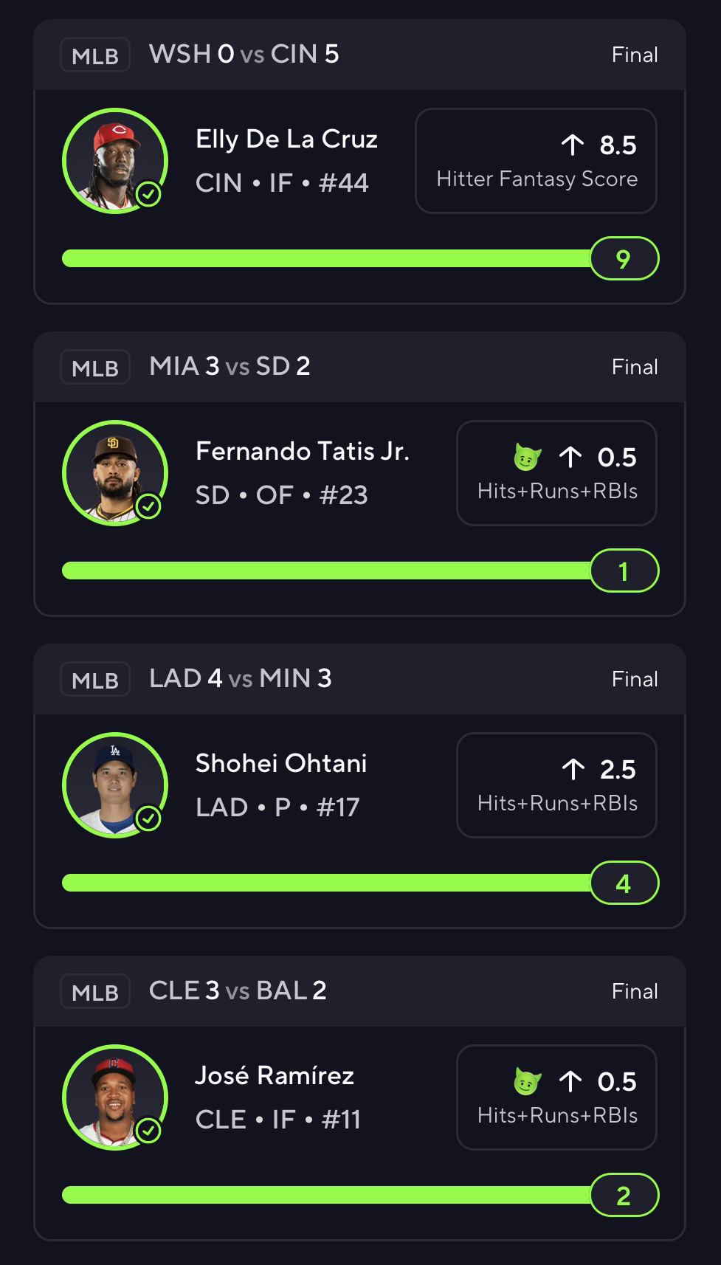Open the Elly De La Cruz player name
This screenshot has height=1265, width=721.
coord(286,139)
